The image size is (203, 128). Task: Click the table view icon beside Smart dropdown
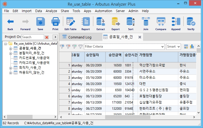click(186, 47)
